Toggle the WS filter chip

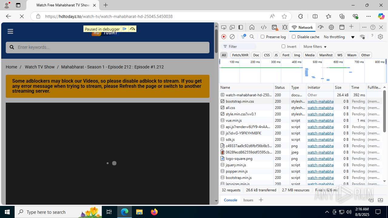click(x=340, y=55)
